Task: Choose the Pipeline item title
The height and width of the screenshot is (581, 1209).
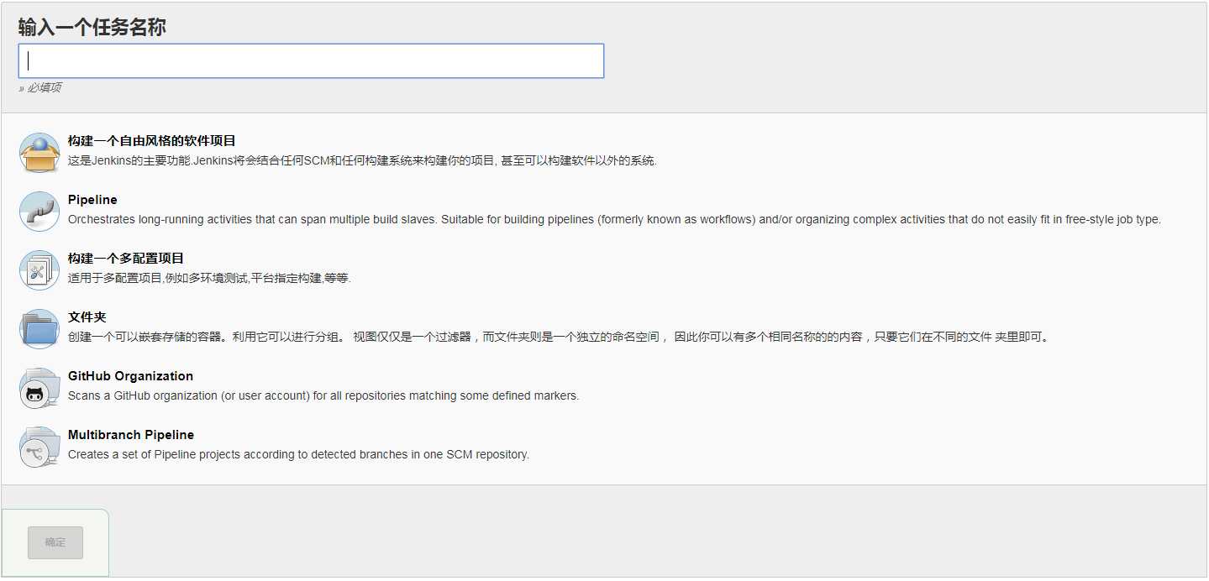Action: coord(92,200)
